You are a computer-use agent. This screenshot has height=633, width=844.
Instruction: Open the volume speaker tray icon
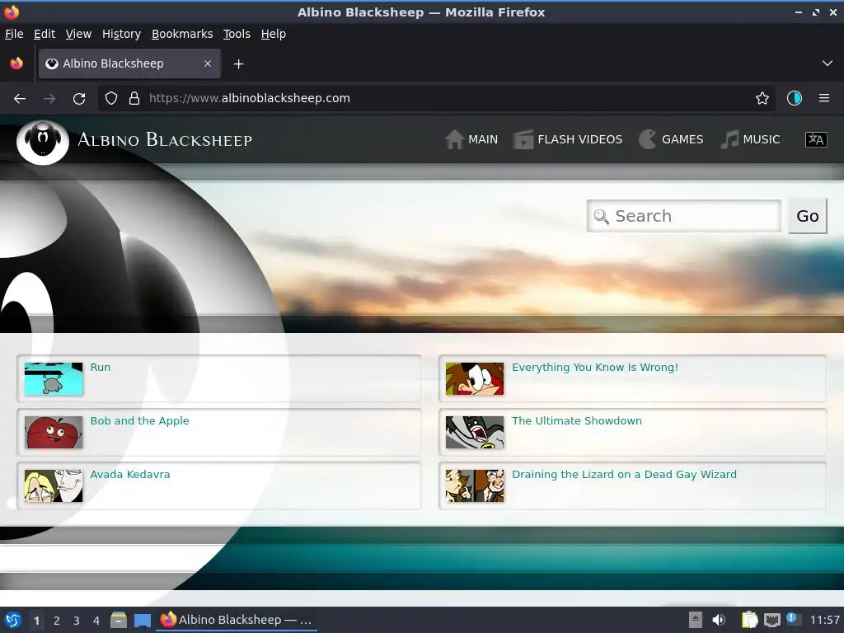click(x=718, y=620)
